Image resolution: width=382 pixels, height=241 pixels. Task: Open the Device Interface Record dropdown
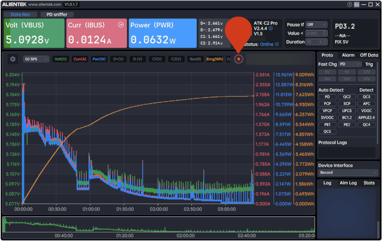tap(348, 172)
